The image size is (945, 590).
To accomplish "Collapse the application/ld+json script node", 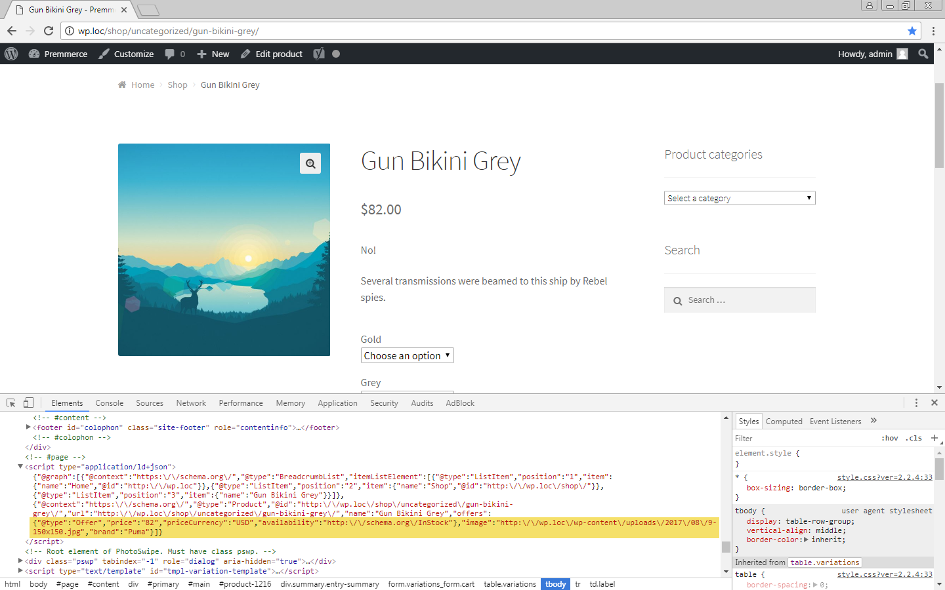I will tap(20, 467).
